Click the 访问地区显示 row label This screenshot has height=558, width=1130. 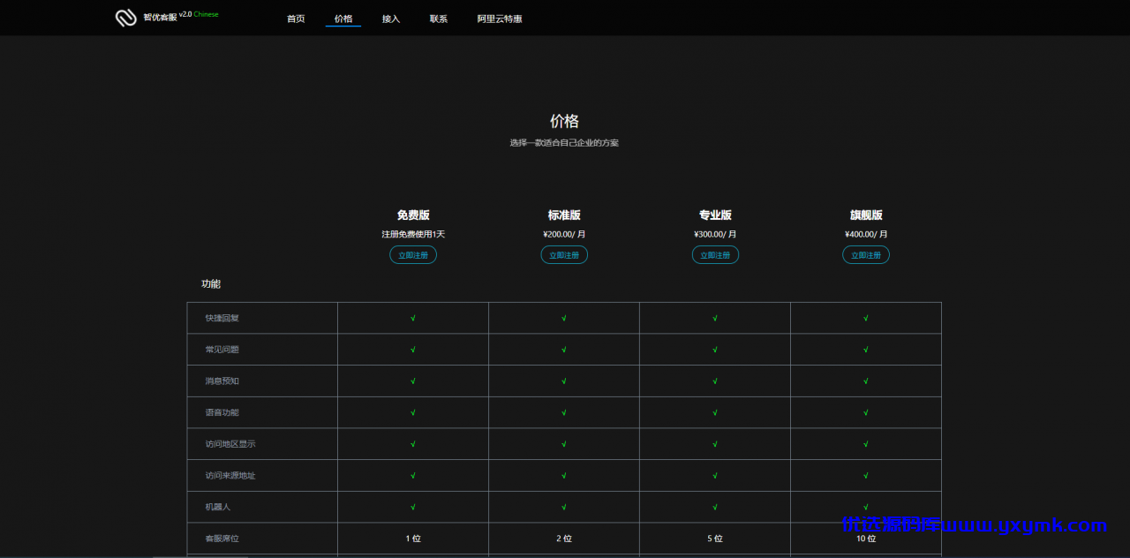click(230, 444)
